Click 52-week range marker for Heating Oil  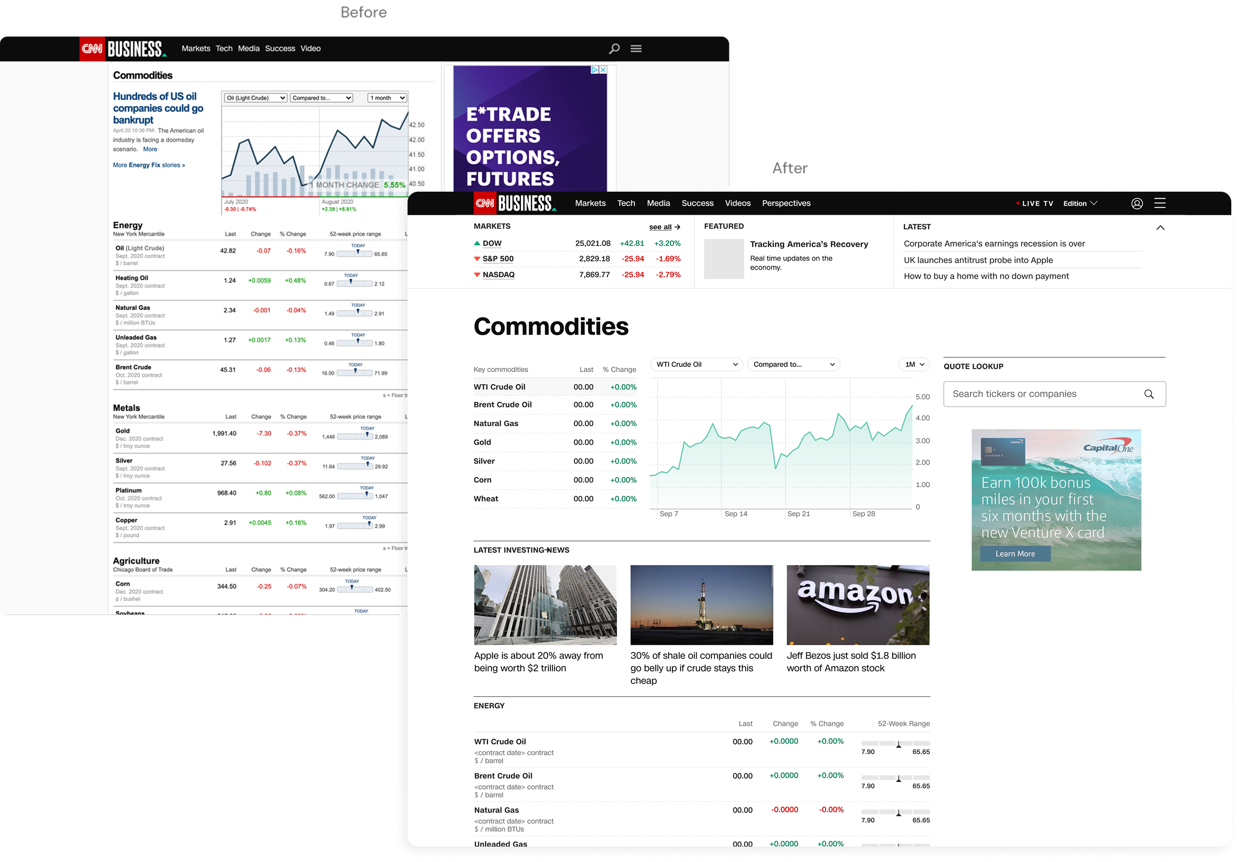pos(351,282)
